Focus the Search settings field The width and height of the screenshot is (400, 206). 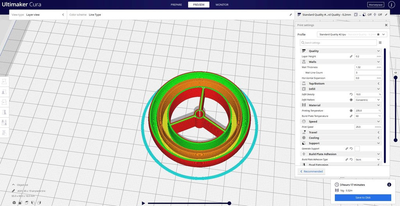pyautogui.click(x=338, y=43)
